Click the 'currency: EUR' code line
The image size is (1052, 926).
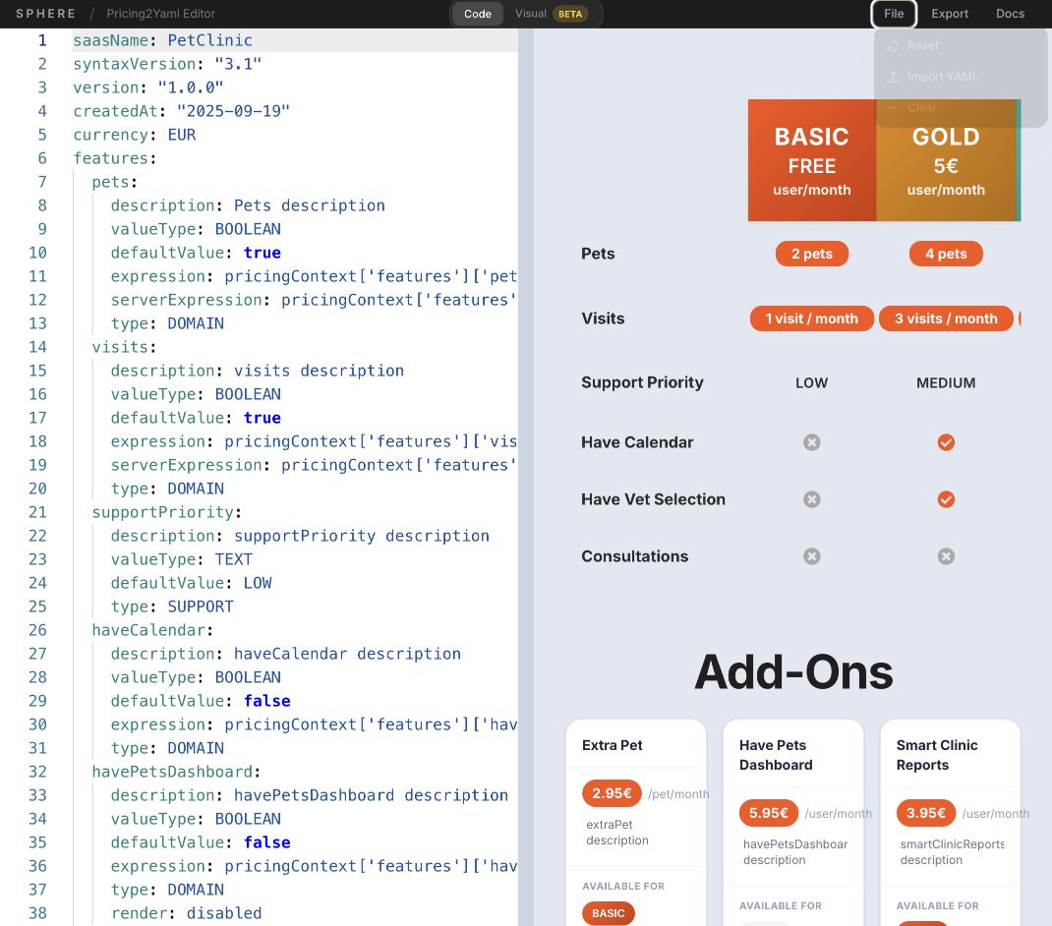(x=134, y=135)
